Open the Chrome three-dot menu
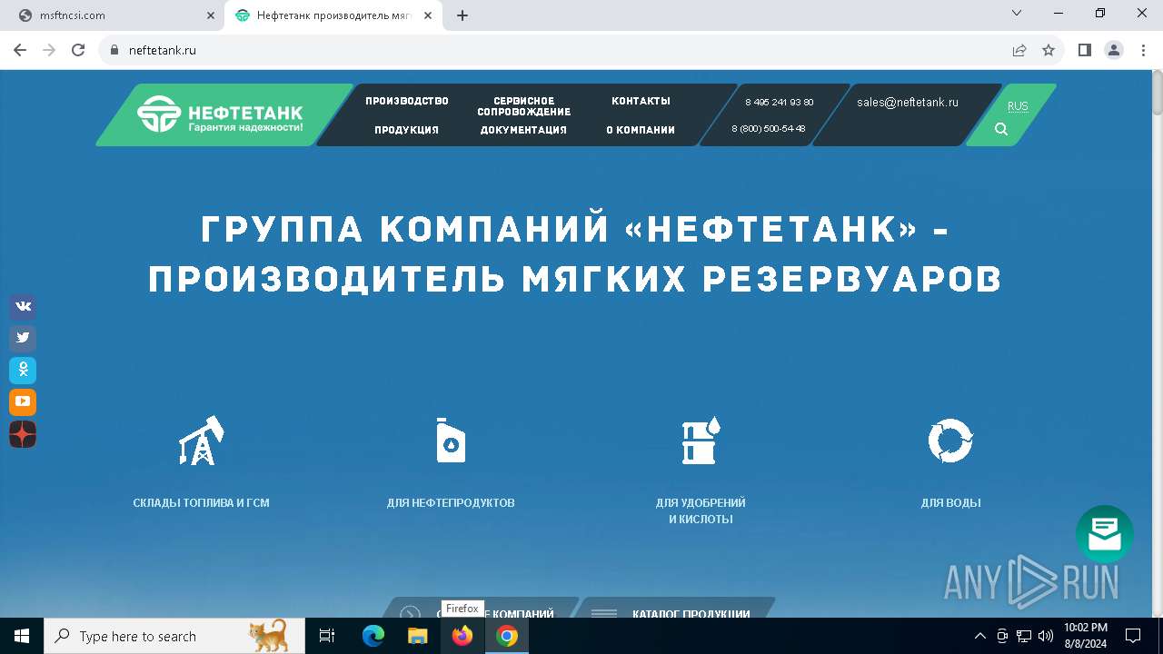The image size is (1163, 654). point(1143,50)
